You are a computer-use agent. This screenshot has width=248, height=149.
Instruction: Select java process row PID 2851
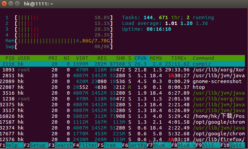(122, 76)
